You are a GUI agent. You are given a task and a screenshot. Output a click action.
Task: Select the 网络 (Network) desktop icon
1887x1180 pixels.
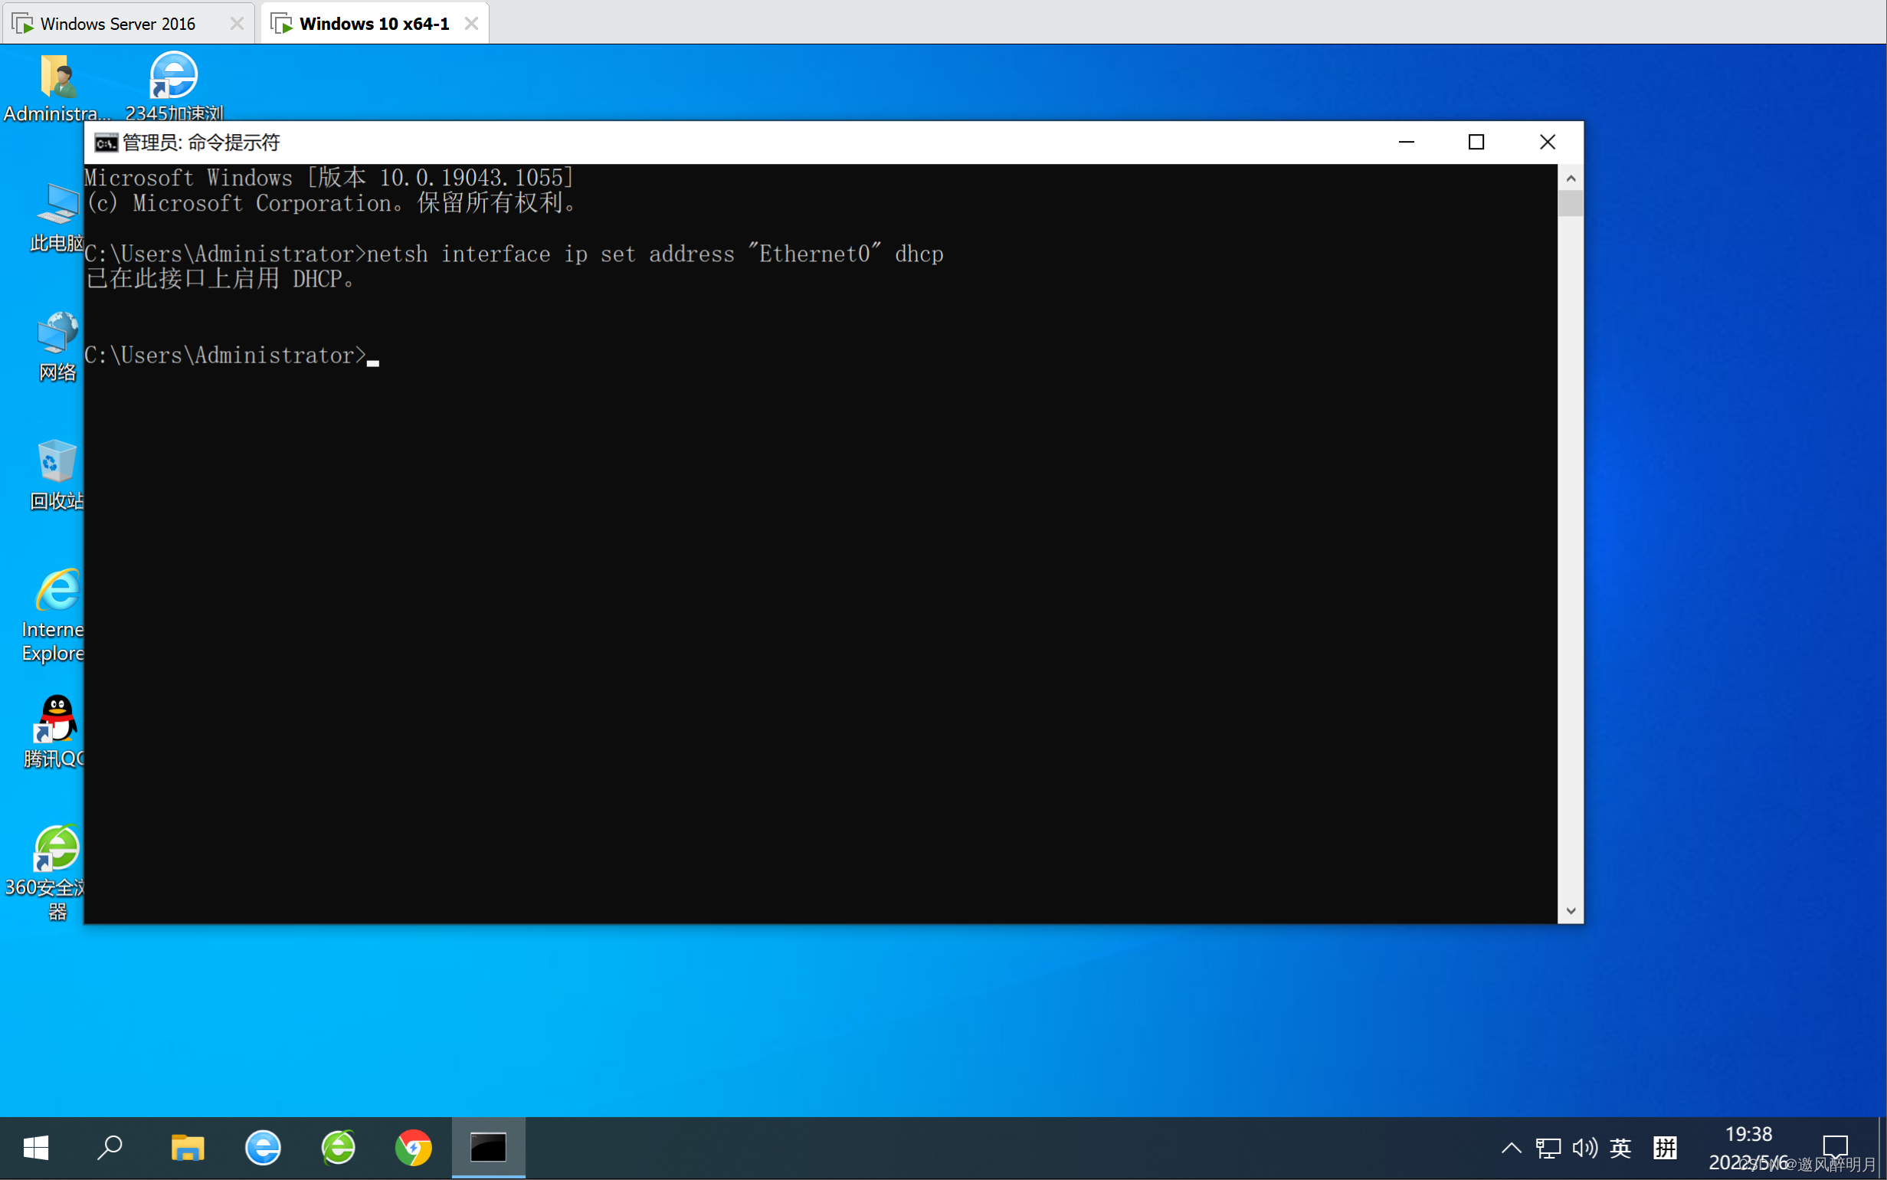click(x=57, y=346)
